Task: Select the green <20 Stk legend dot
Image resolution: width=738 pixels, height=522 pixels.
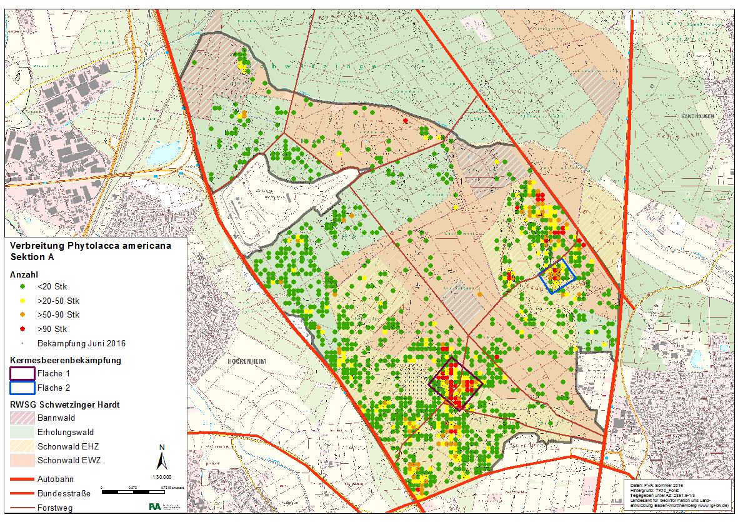Action: coord(23,287)
